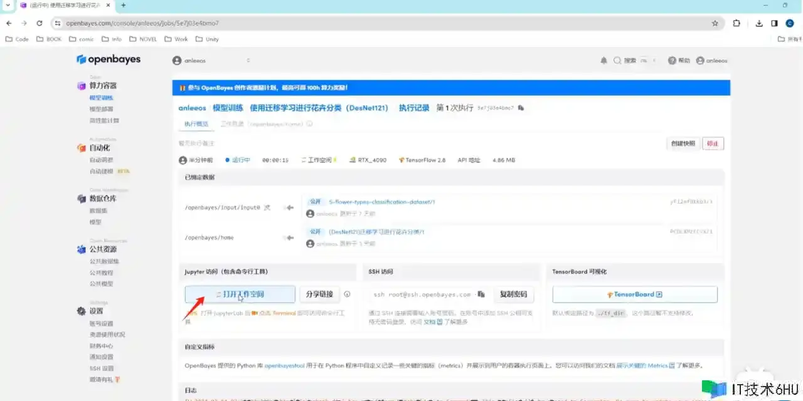Open a new browser tab
Screen dimensions: 803x401
(x=123, y=5)
